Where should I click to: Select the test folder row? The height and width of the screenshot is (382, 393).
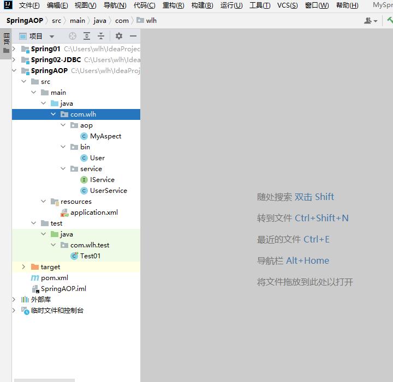pyautogui.click(x=76, y=223)
